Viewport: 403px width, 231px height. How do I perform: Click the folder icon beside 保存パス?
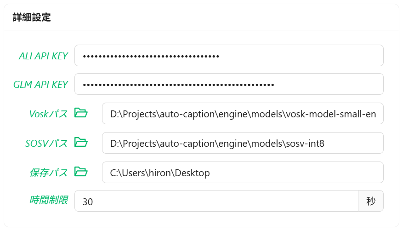point(81,172)
